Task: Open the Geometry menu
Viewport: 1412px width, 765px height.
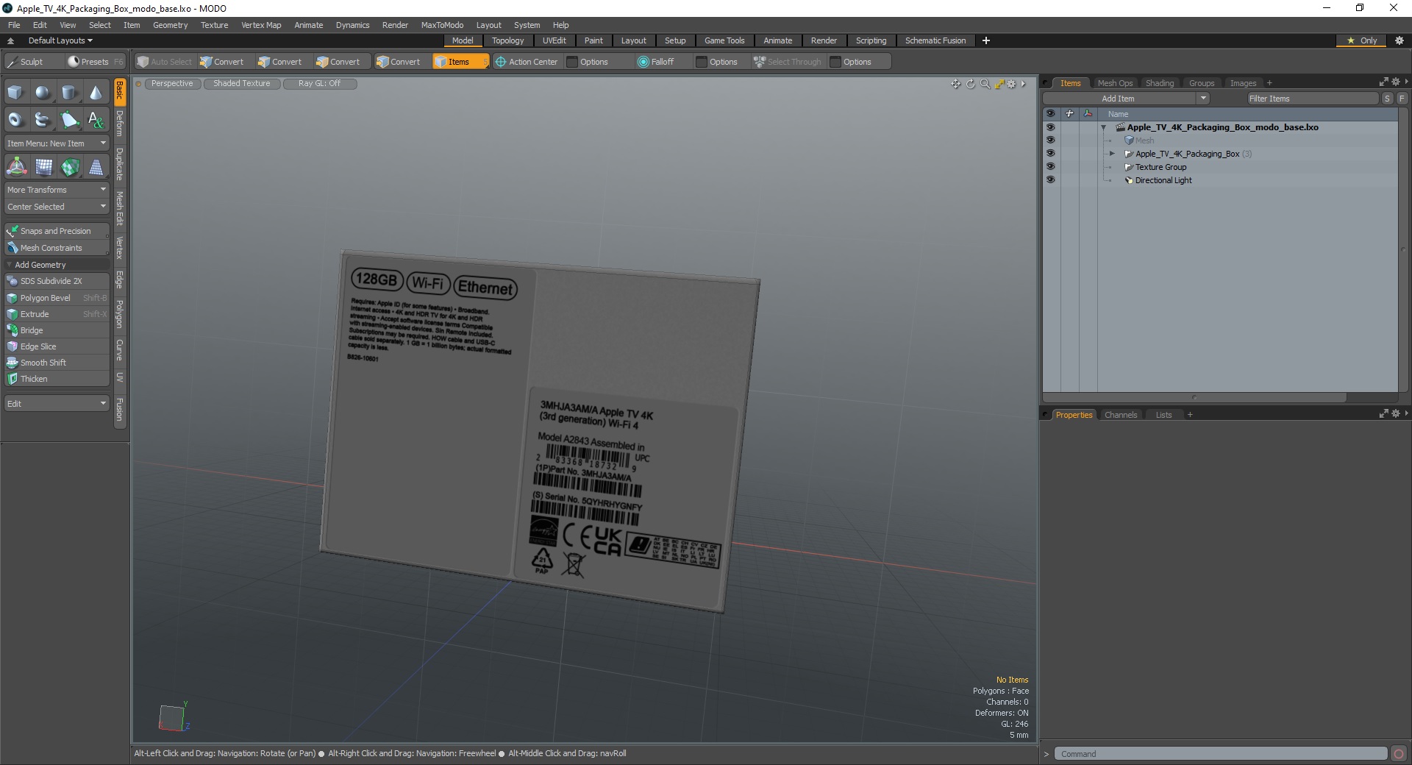Action: pos(170,25)
